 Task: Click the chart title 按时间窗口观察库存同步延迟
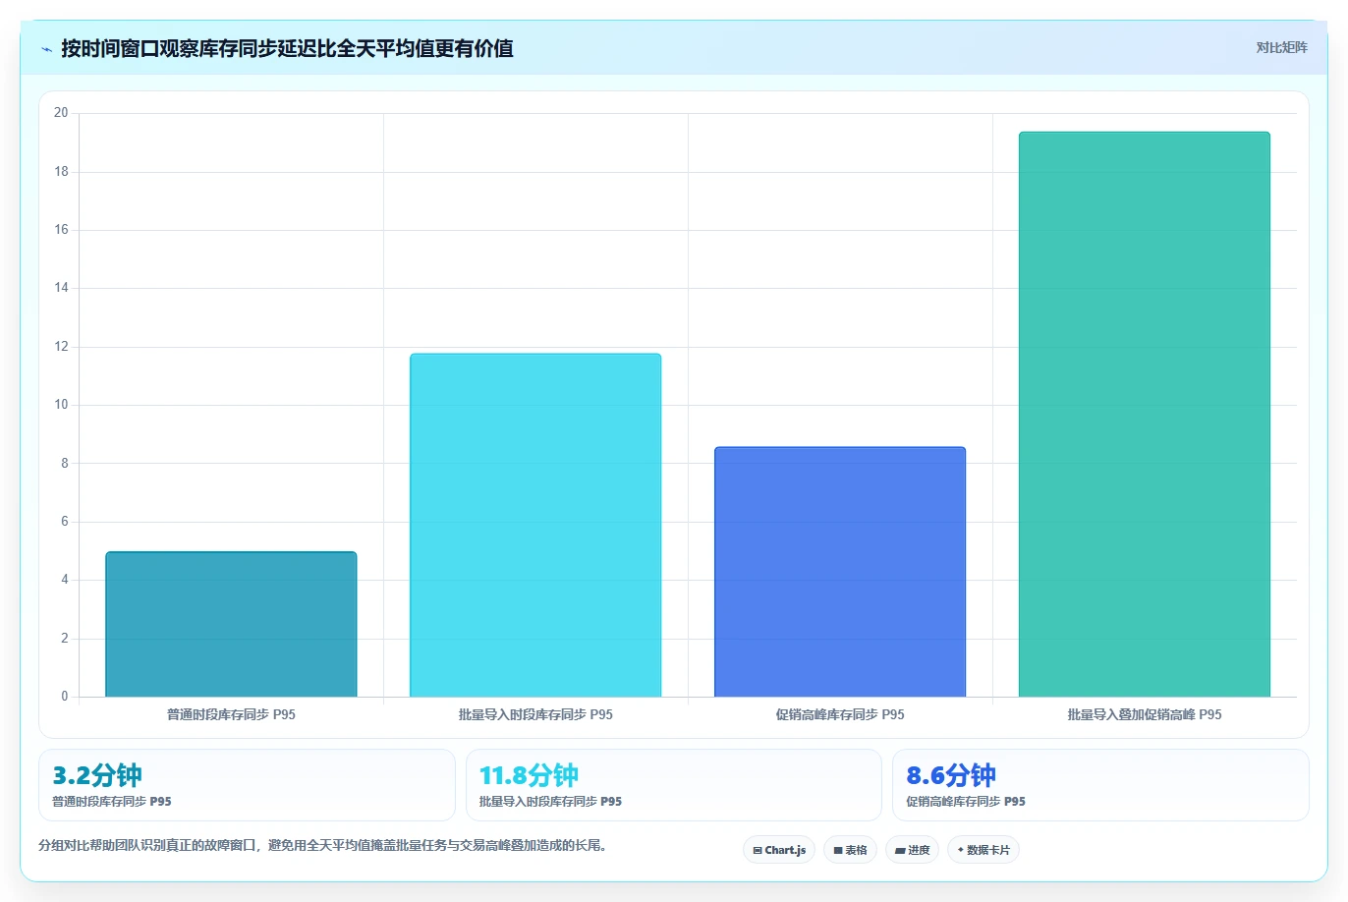click(x=287, y=48)
